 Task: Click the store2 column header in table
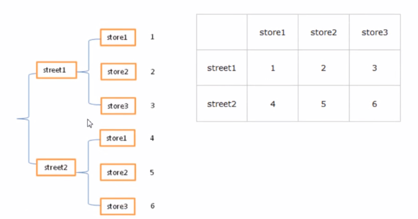(x=323, y=32)
